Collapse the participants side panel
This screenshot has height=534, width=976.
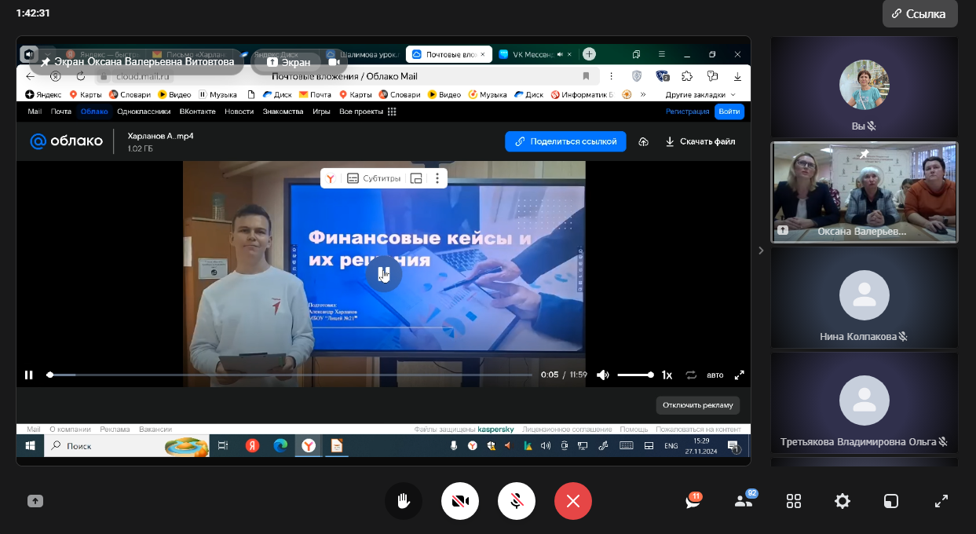coord(760,251)
